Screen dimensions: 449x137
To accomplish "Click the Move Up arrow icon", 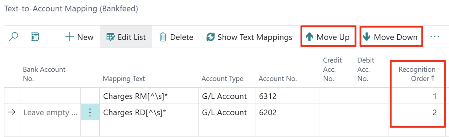I will (310, 37).
